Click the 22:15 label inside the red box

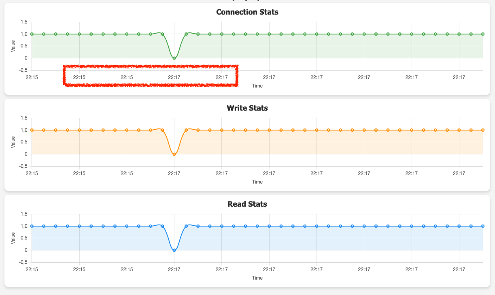coord(80,77)
